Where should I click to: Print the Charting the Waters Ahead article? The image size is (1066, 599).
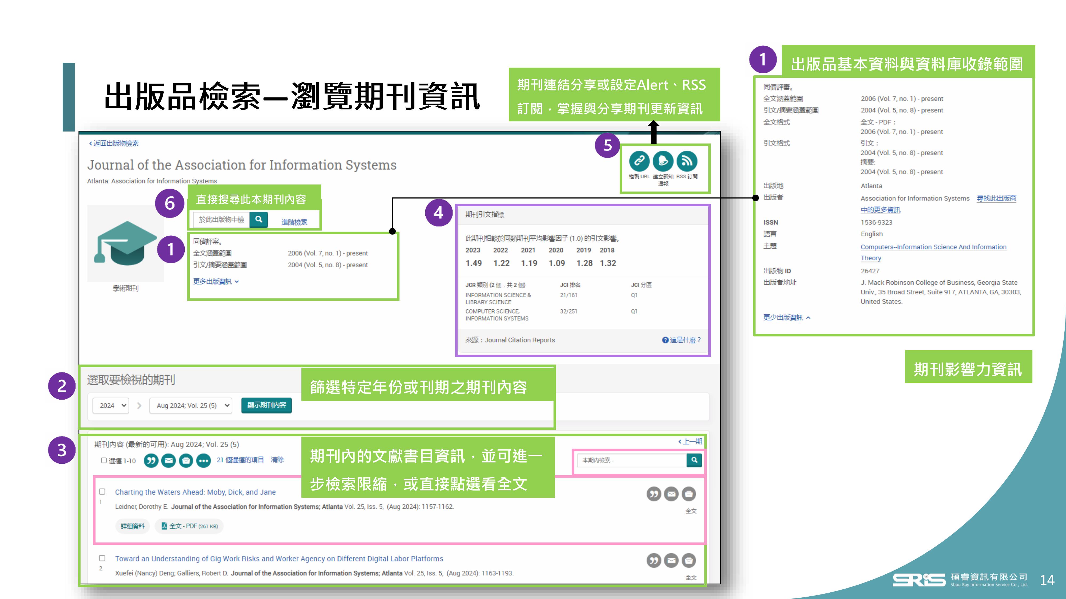click(689, 494)
